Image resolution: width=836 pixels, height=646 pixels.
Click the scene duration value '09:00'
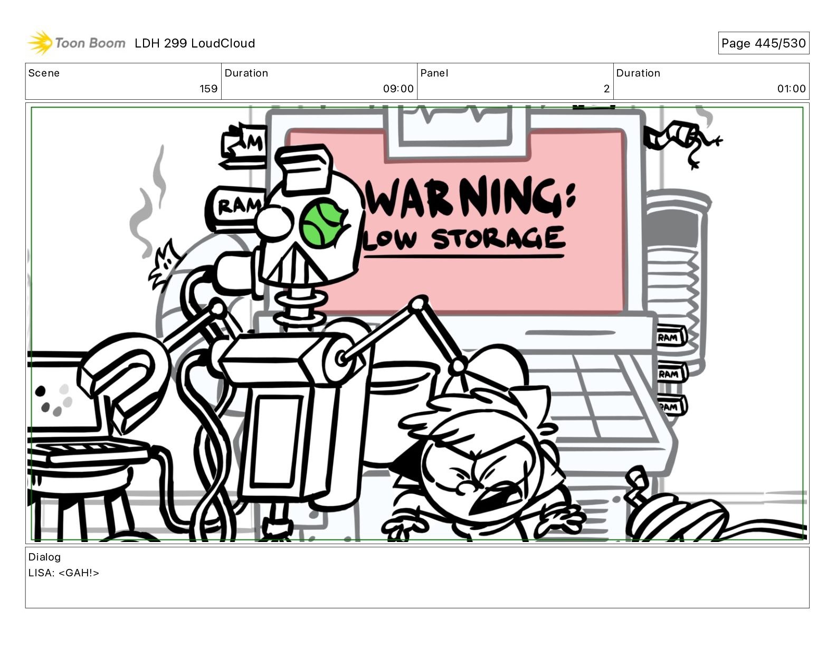398,89
